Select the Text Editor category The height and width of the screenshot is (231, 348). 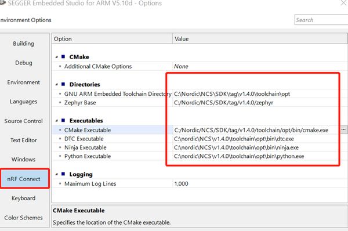24,140
